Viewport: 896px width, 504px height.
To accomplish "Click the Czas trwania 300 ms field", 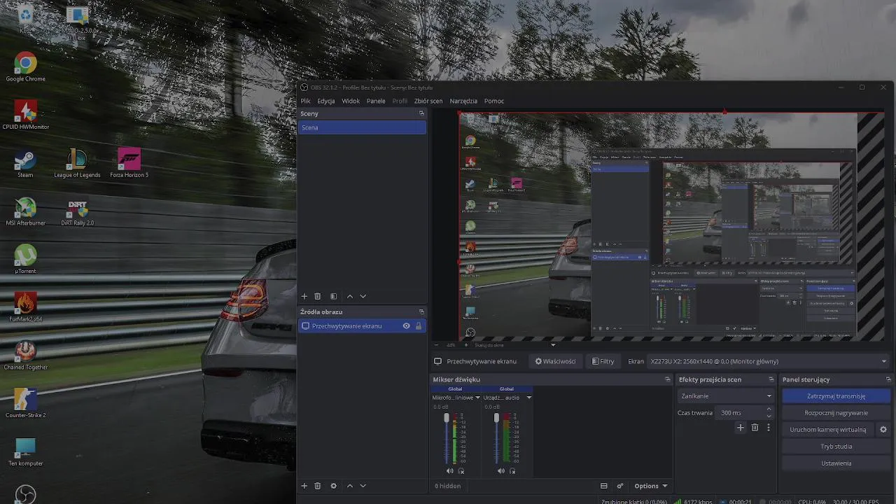I will [739, 413].
